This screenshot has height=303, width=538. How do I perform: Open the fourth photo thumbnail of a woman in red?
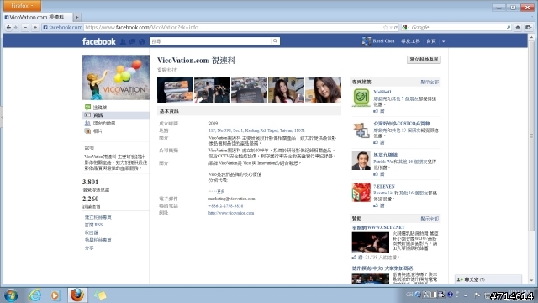coord(286,90)
